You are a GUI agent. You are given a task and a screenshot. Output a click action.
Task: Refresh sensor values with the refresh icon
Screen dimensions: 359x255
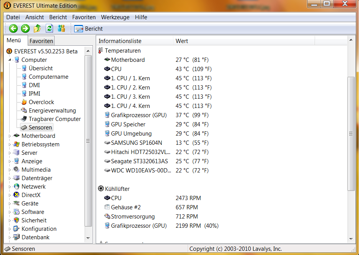(49, 28)
